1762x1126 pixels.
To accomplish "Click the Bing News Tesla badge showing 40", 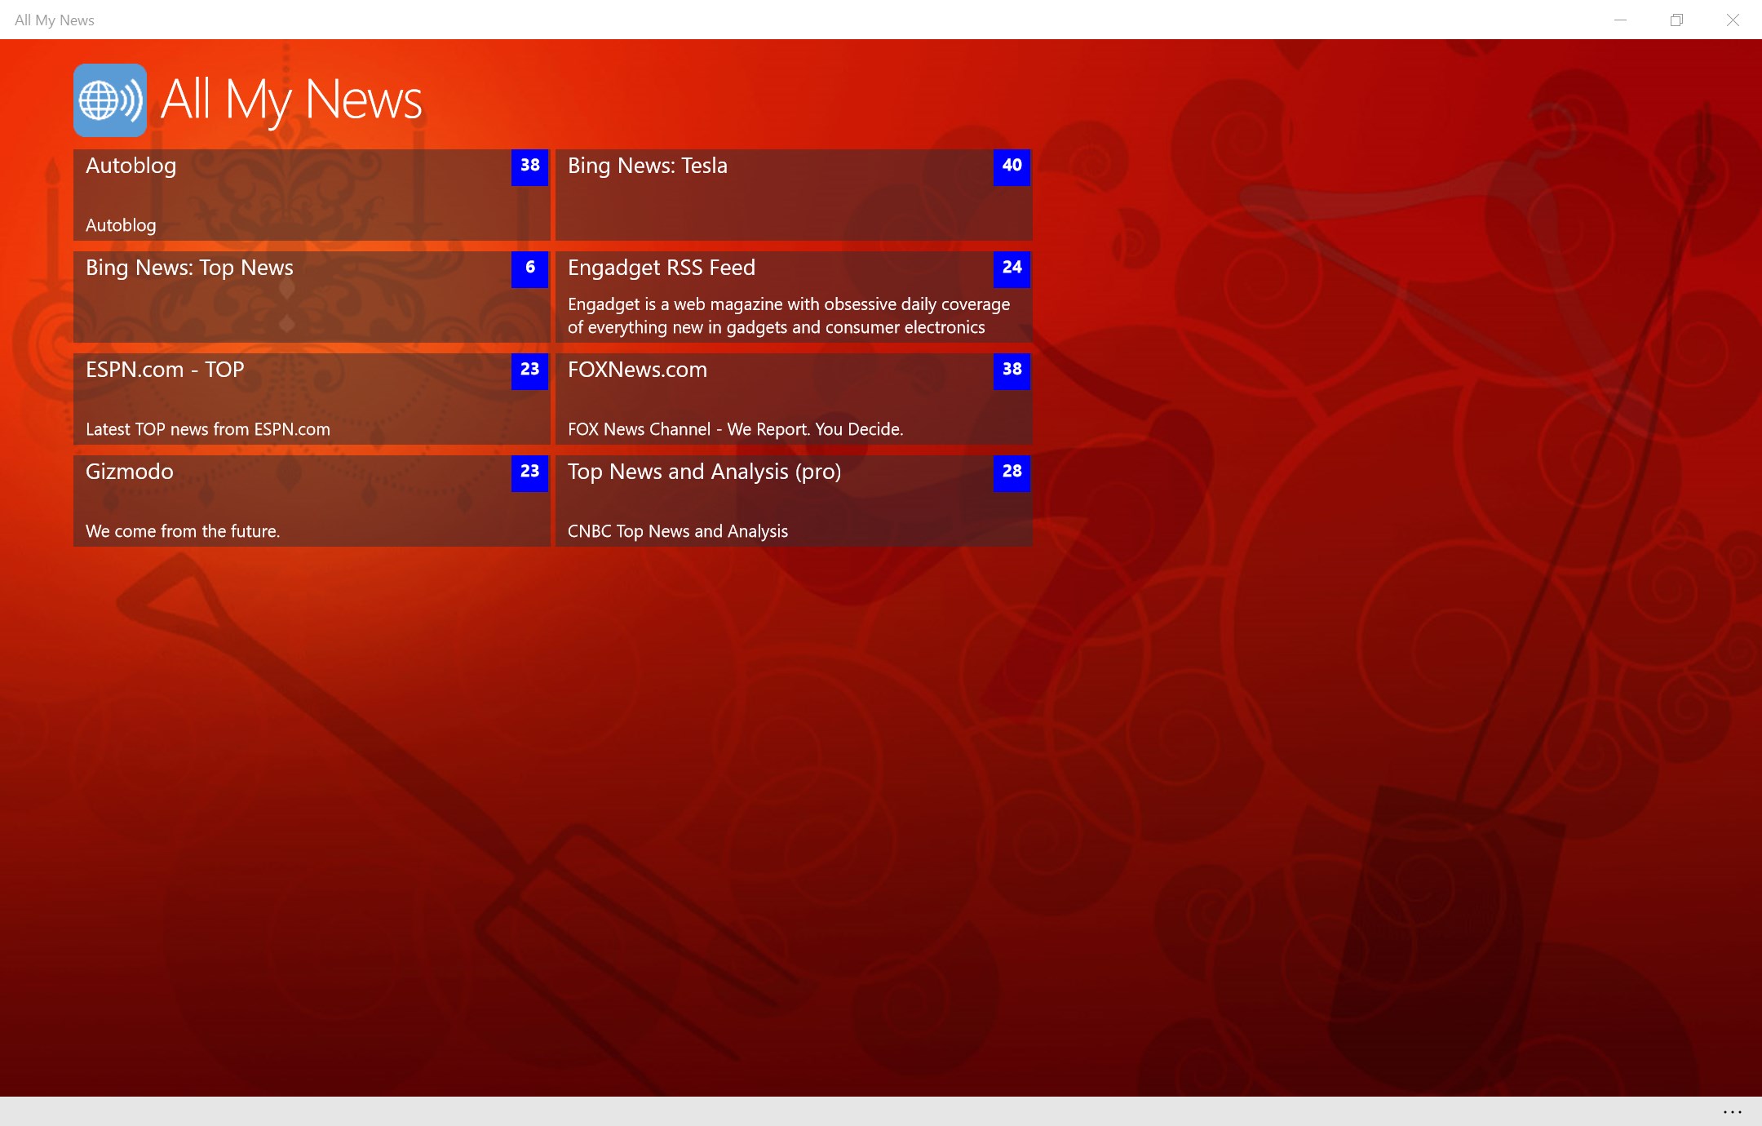I will tap(1012, 166).
